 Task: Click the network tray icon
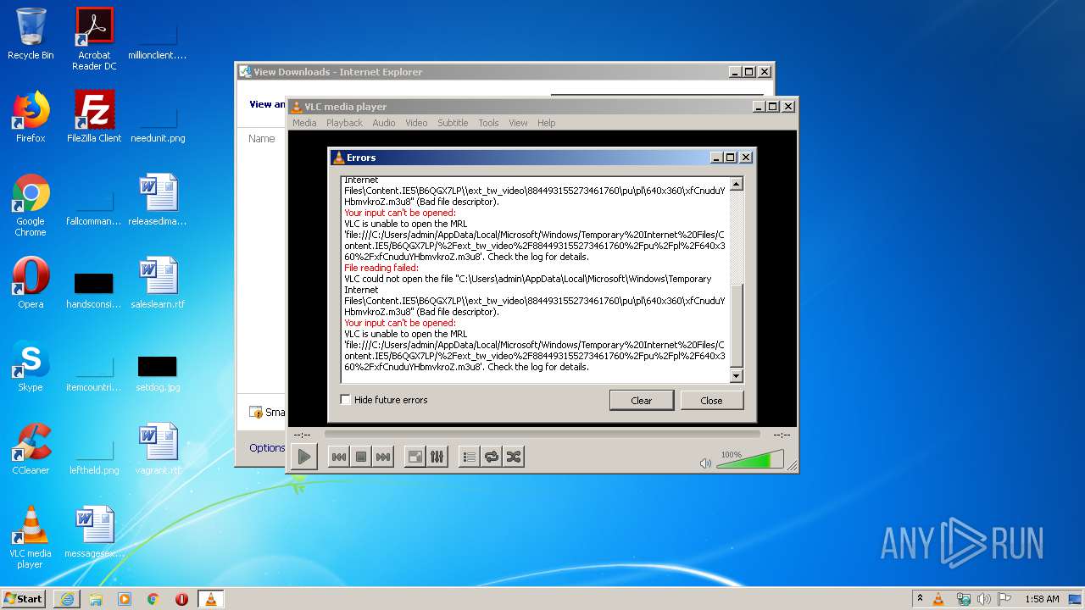(x=963, y=599)
